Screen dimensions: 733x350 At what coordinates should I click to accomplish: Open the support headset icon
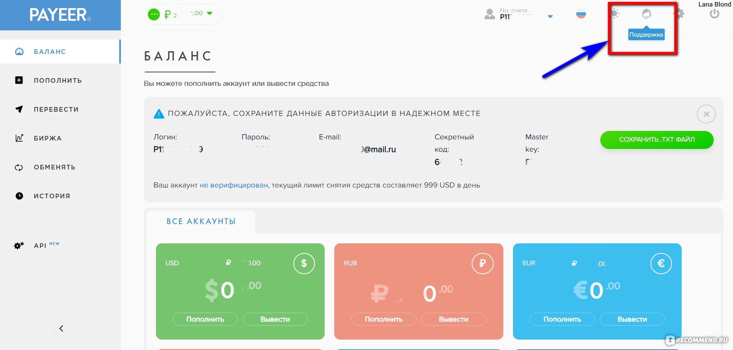(x=647, y=14)
